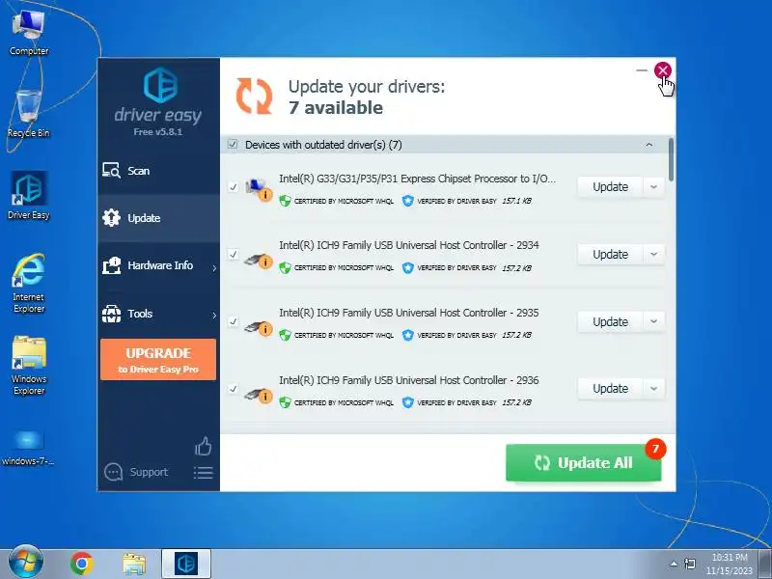Select the Intel ICH9 Controller 2935 name text
The image size is (772, 579).
tap(408, 313)
